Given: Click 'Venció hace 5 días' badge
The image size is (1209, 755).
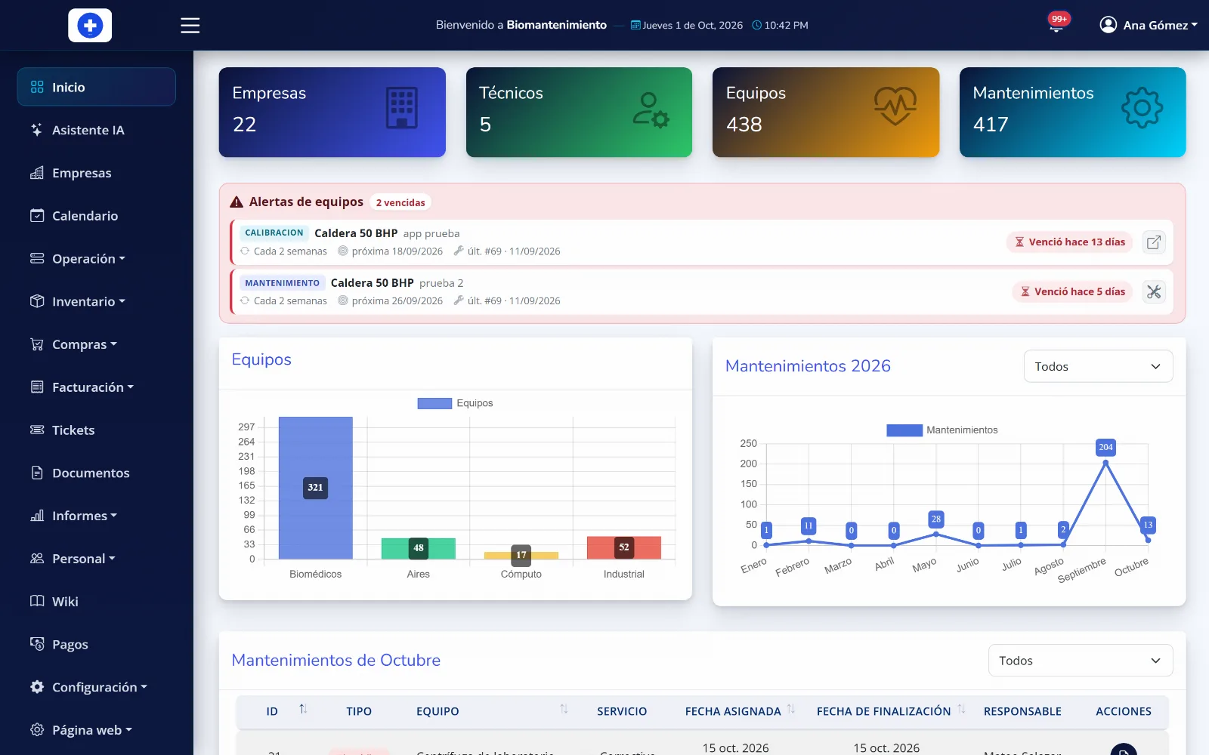Looking at the screenshot, I should click(1072, 292).
